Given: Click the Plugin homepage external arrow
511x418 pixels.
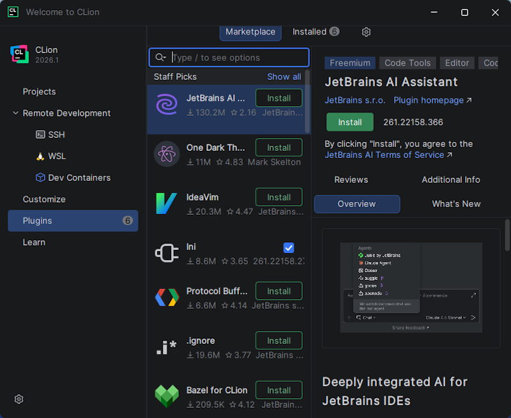Looking at the screenshot, I should click(469, 100).
